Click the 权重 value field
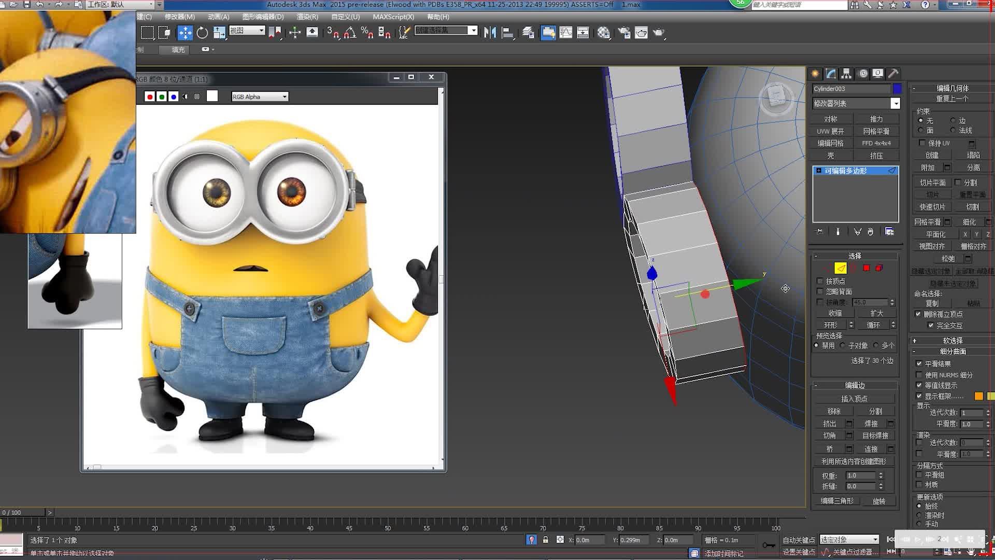Viewport: 995px width, 560px height. 861,475
